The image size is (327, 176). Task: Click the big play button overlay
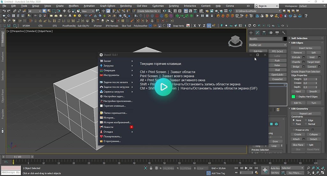[x=163, y=87]
